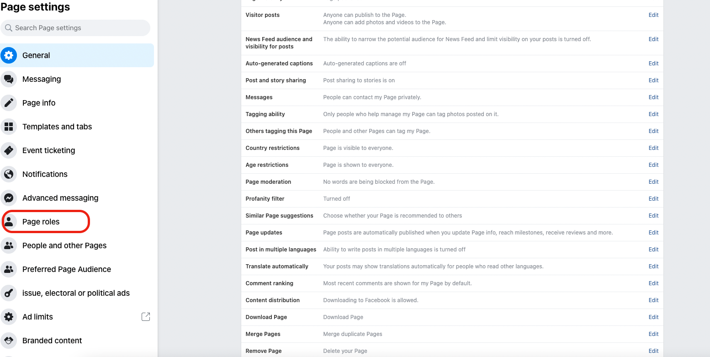Focus the Search Page settings field
This screenshot has width=710, height=357.
pos(75,28)
